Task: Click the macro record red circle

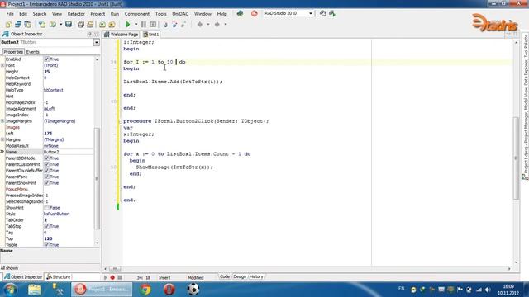Action: pyautogui.click(x=112, y=277)
